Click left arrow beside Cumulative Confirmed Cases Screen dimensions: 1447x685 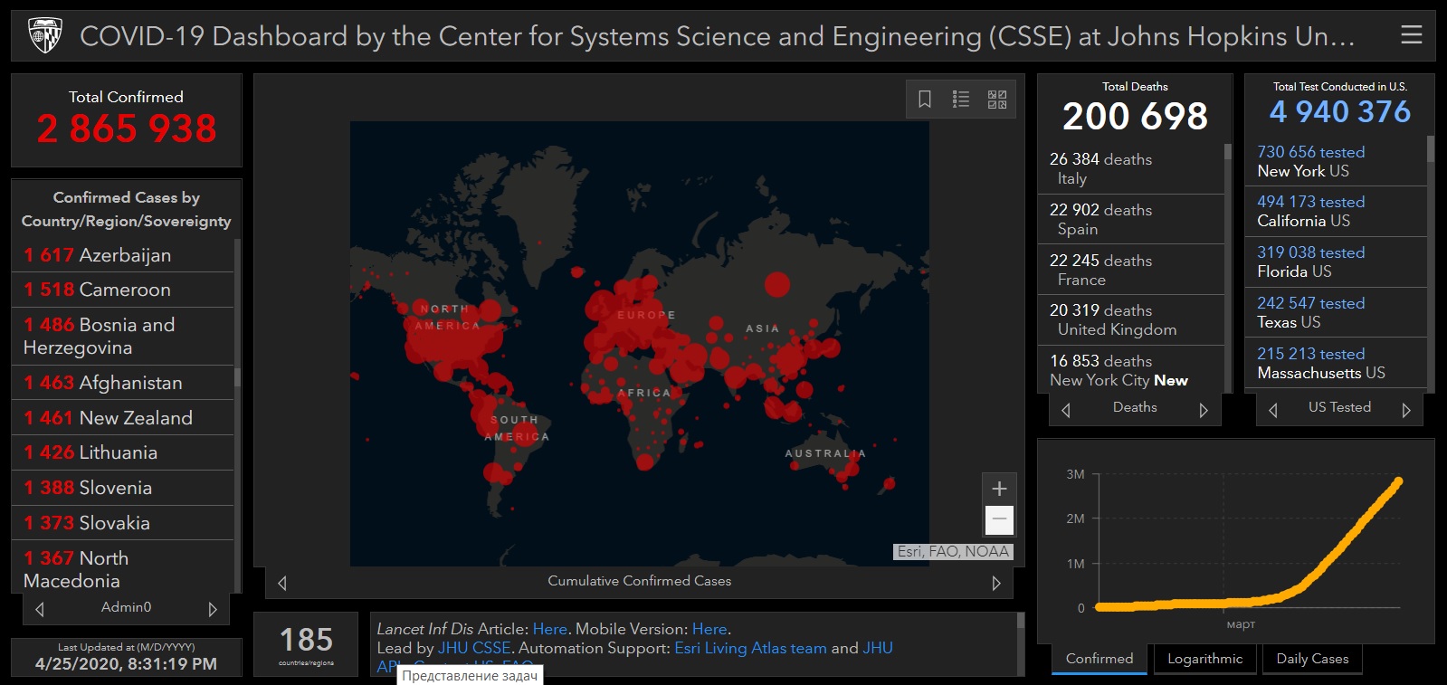click(x=282, y=583)
